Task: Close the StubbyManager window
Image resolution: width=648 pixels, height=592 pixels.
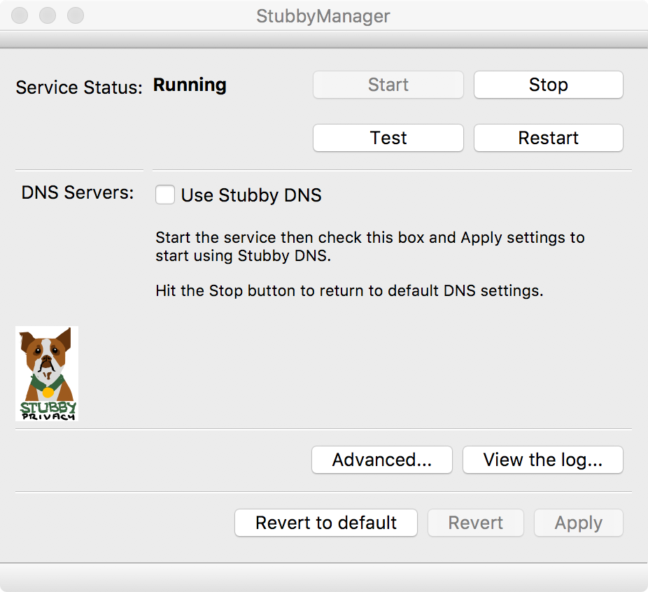Action: pos(20,15)
